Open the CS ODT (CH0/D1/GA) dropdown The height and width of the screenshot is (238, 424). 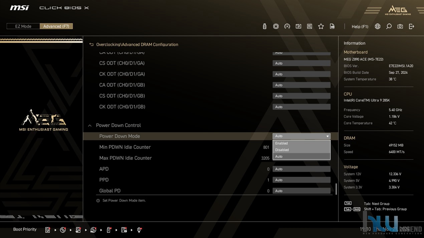coord(301,63)
